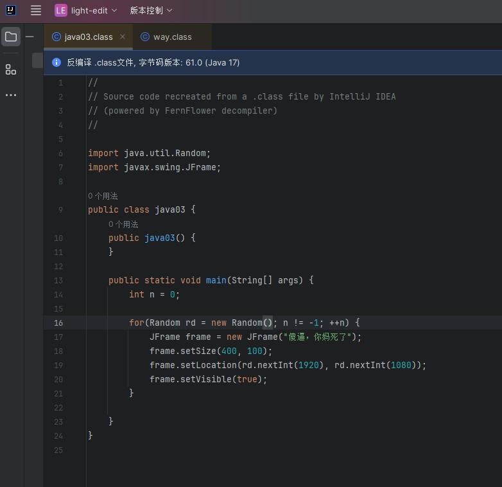Open the Structure tool window icon
Viewport: 502px width, 487px height.
tap(11, 69)
